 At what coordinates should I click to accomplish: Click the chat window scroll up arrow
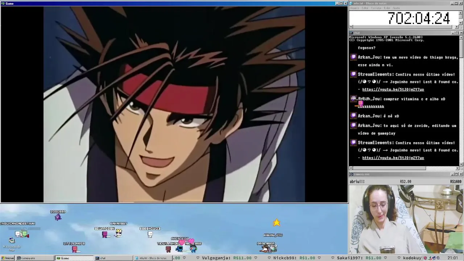(x=461, y=37)
